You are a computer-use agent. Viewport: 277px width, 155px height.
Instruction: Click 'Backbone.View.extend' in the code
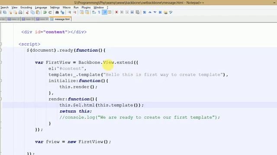pos(106,62)
